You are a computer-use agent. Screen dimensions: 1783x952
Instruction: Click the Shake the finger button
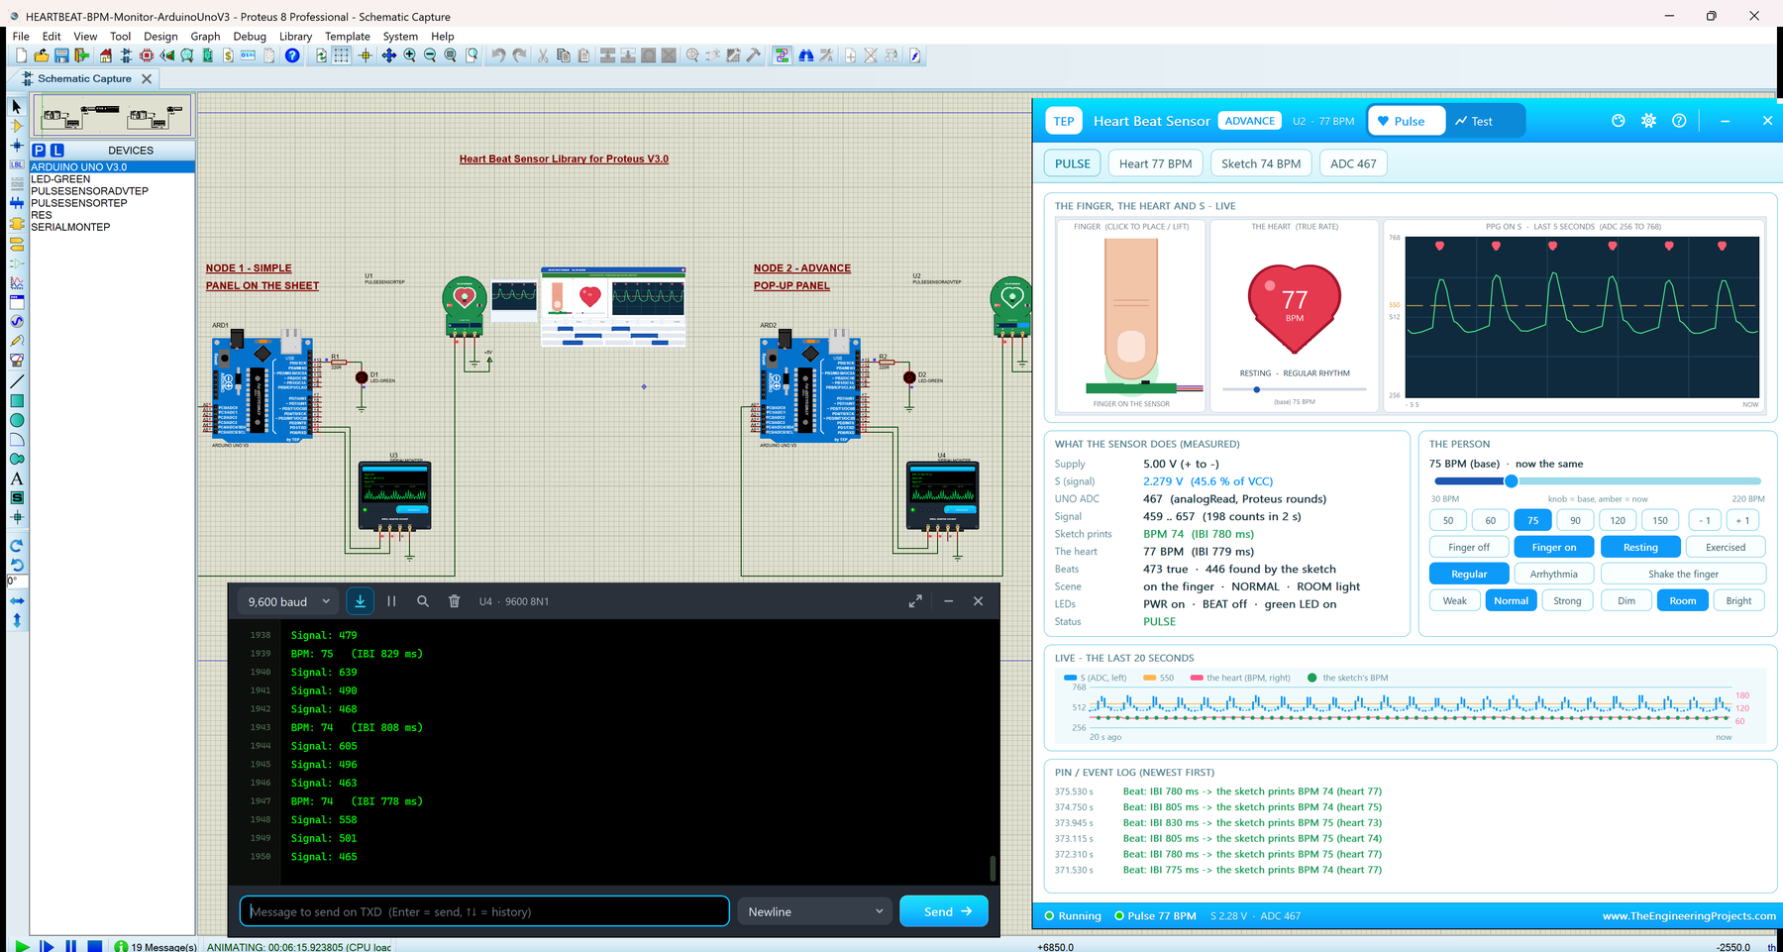[x=1683, y=574]
